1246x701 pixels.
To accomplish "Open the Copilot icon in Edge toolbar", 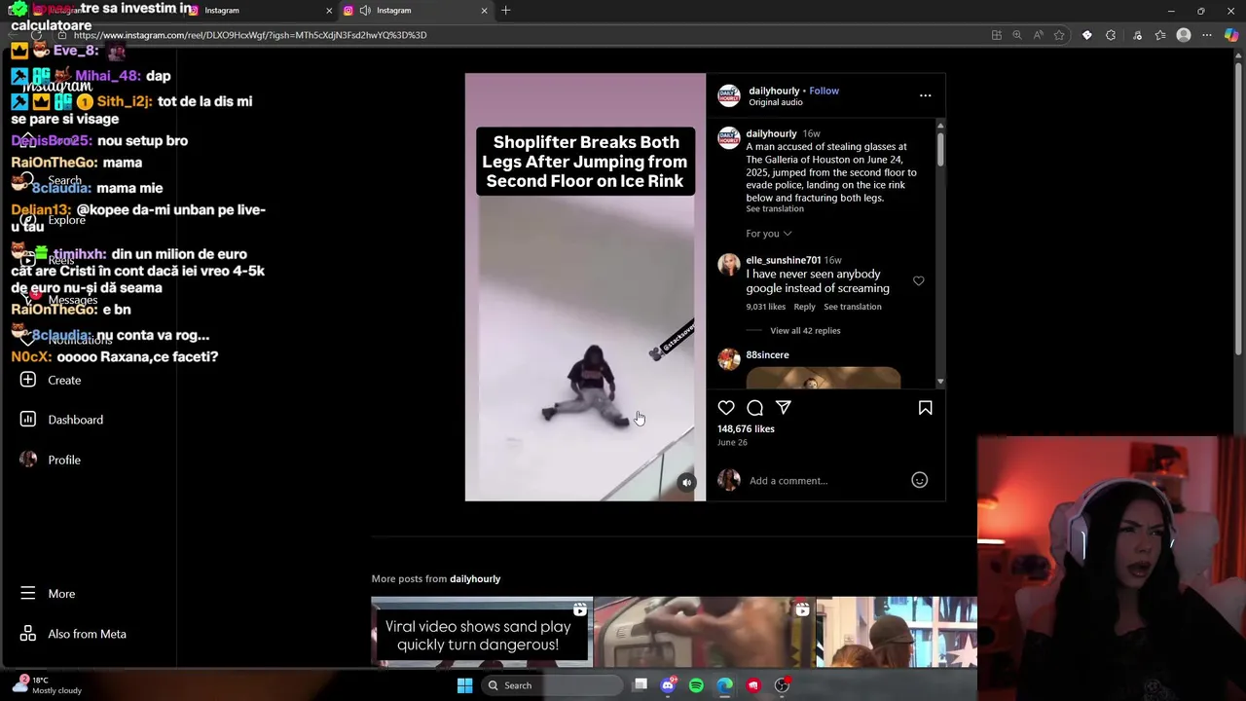I will [x=1231, y=35].
